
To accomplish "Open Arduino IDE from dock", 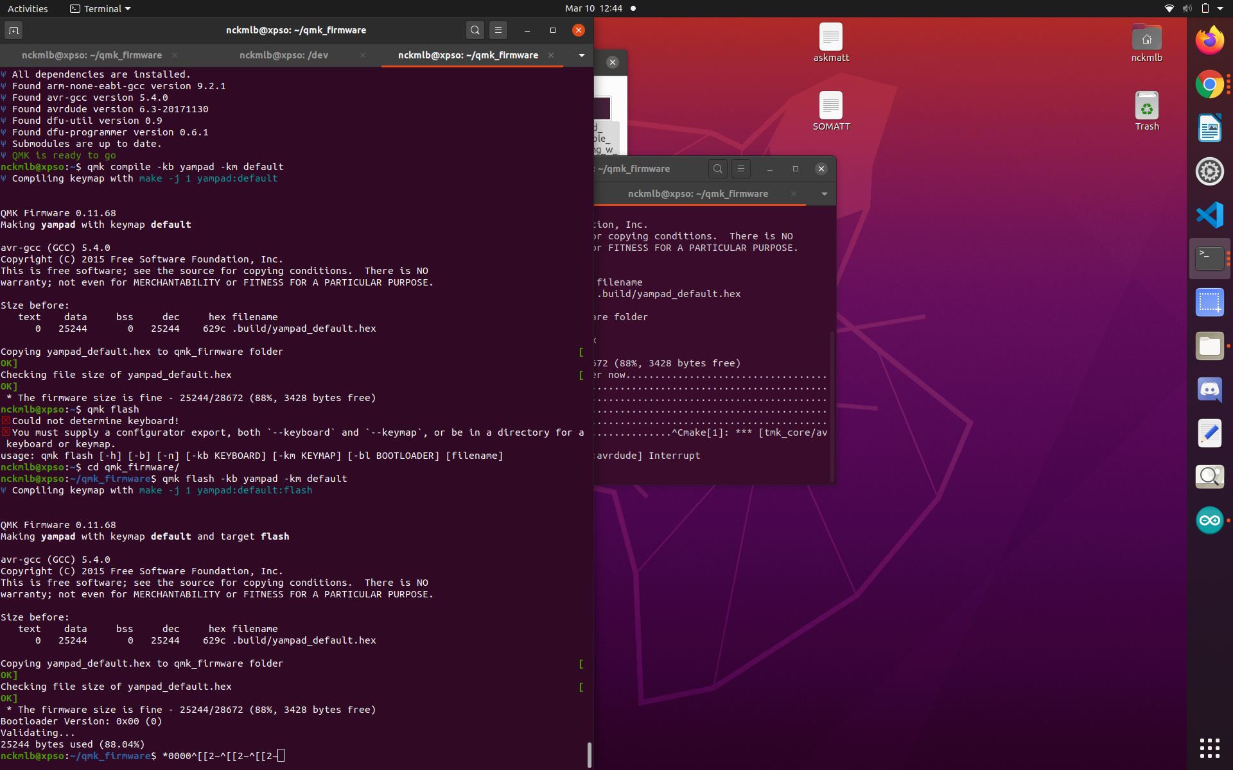I will click(1209, 520).
